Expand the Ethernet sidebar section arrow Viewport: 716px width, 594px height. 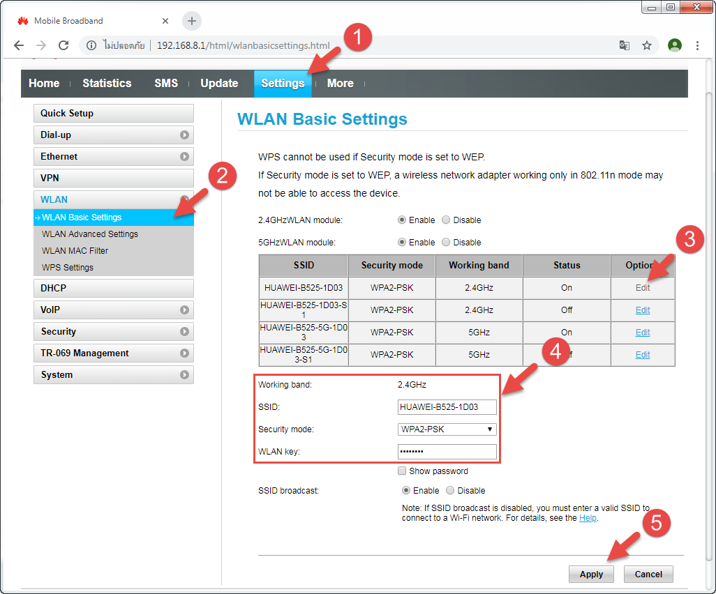184,156
